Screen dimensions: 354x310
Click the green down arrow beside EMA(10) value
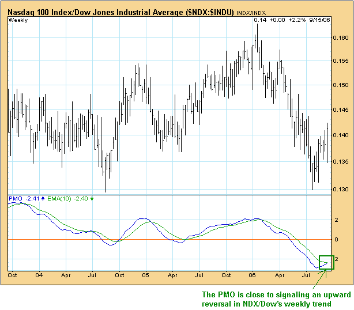pos(92,199)
